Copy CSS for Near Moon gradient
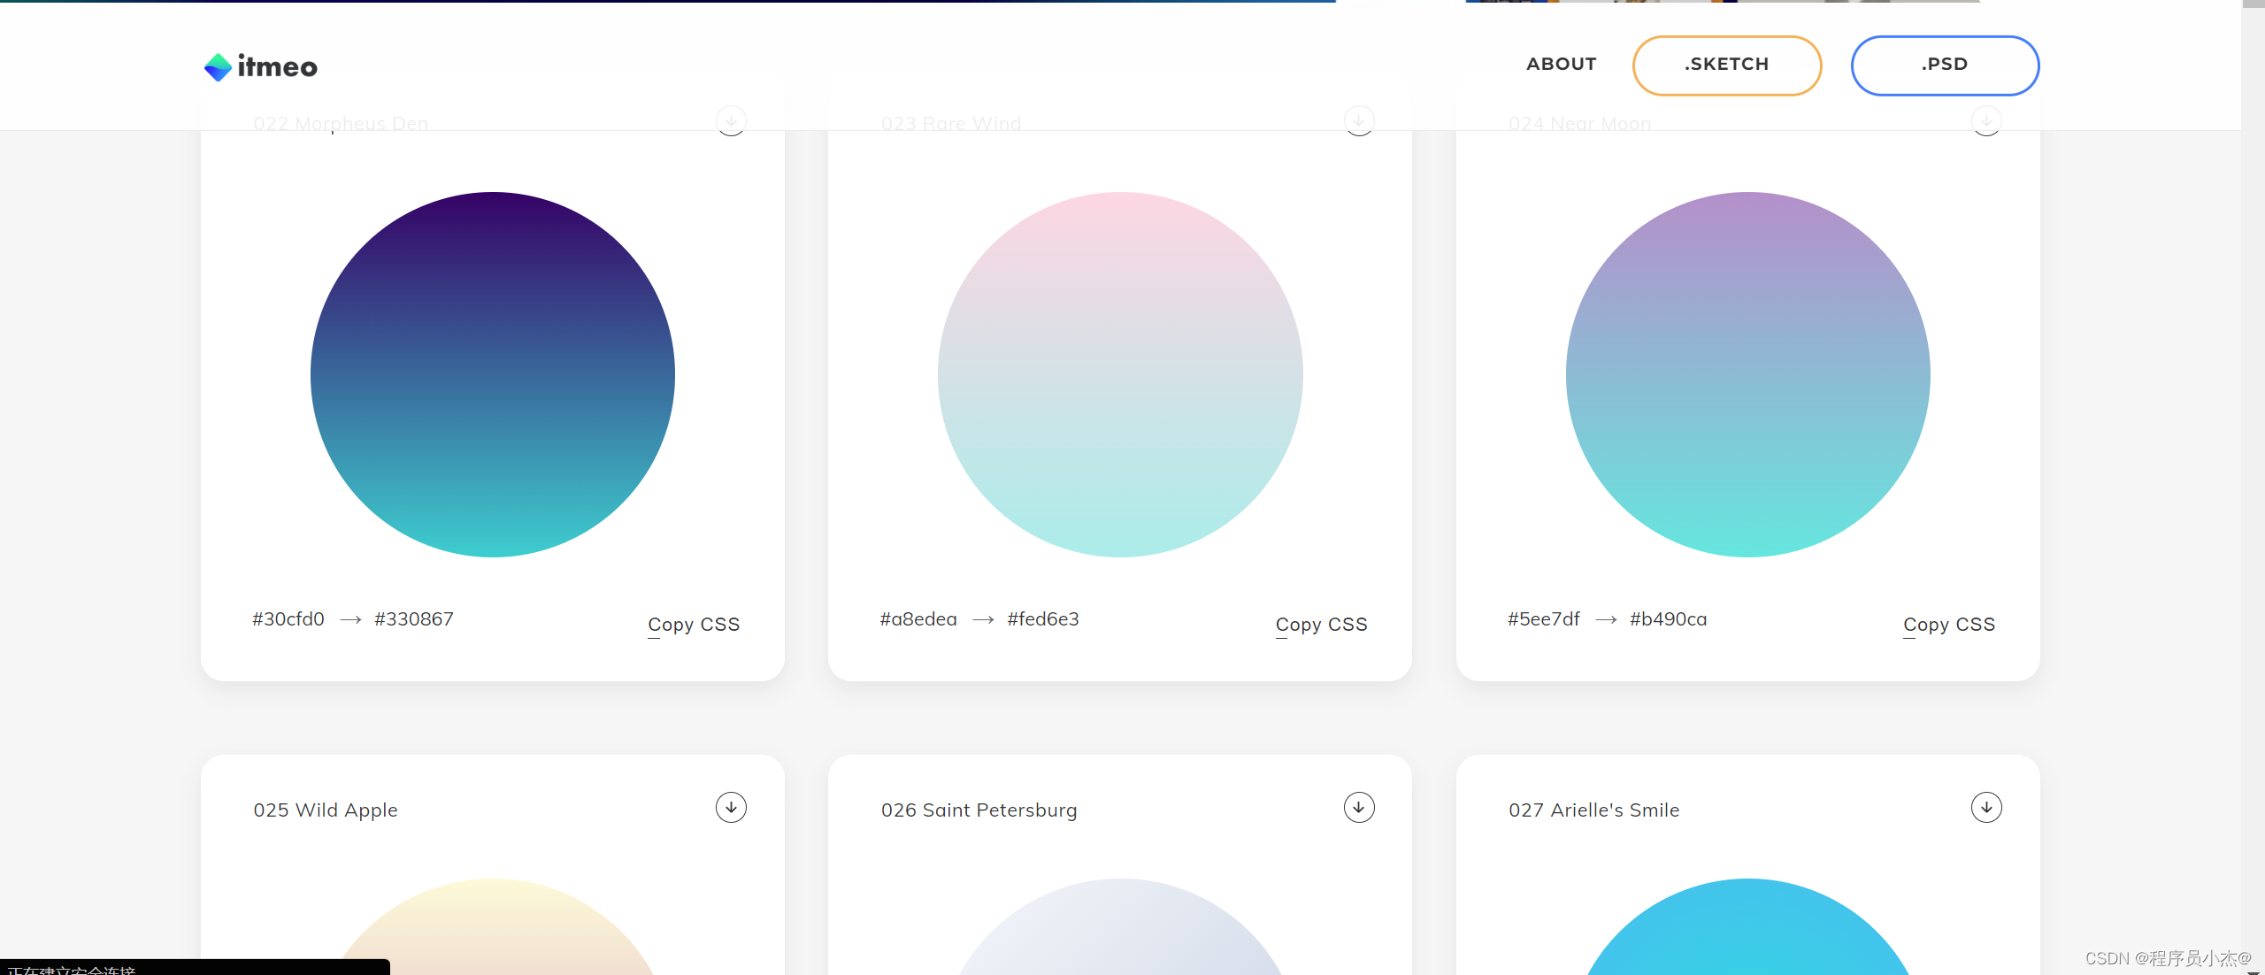This screenshot has width=2265, height=975. pos(1949,625)
